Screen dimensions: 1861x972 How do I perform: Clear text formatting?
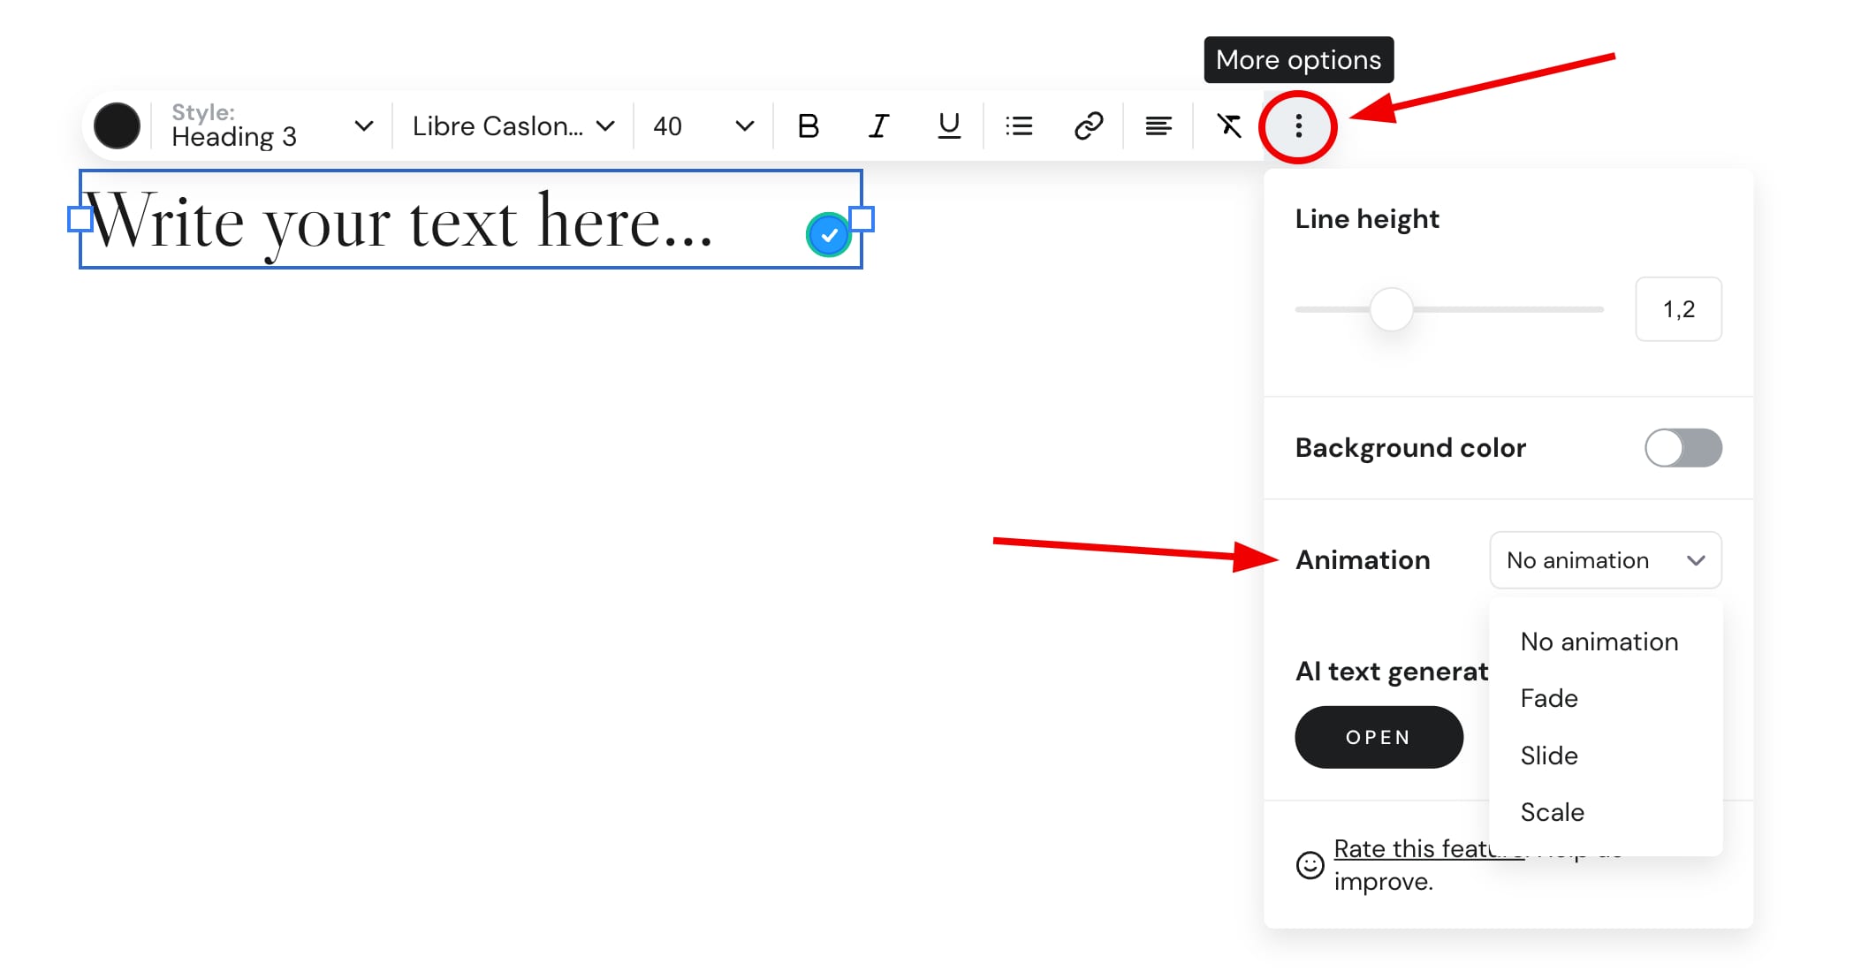[x=1228, y=125]
